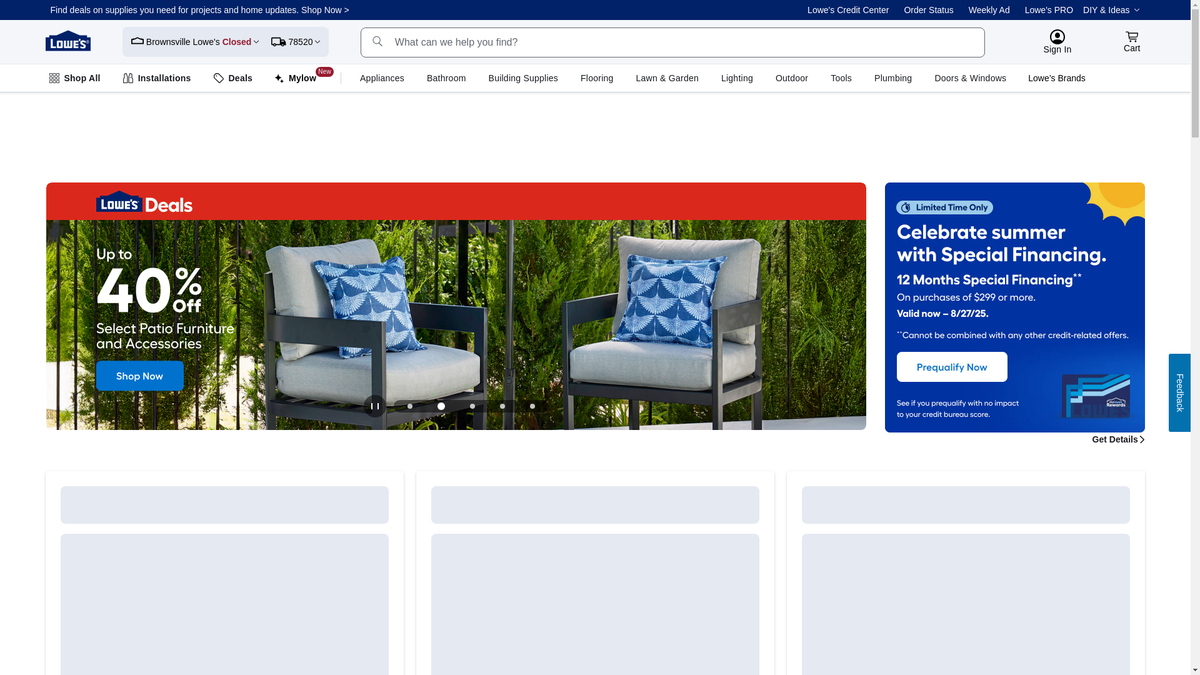The height and width of the screenshot is (675, 1200).
Task: Click the Deals tag icon
Action: [219, 78]
